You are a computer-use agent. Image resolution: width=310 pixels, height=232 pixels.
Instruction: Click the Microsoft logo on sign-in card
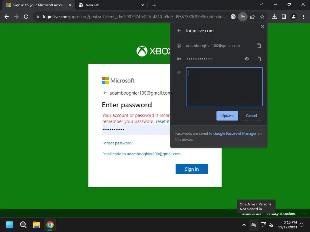tap(118, 80)
